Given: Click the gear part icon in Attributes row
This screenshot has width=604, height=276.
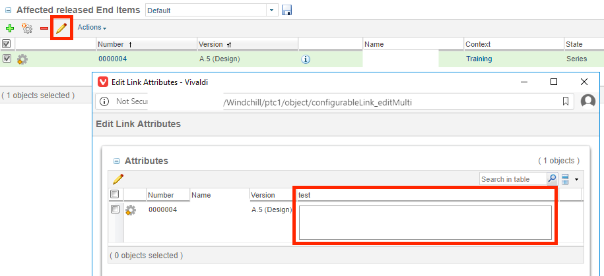Looking at the screenshot, I should [x=131, y=210].
